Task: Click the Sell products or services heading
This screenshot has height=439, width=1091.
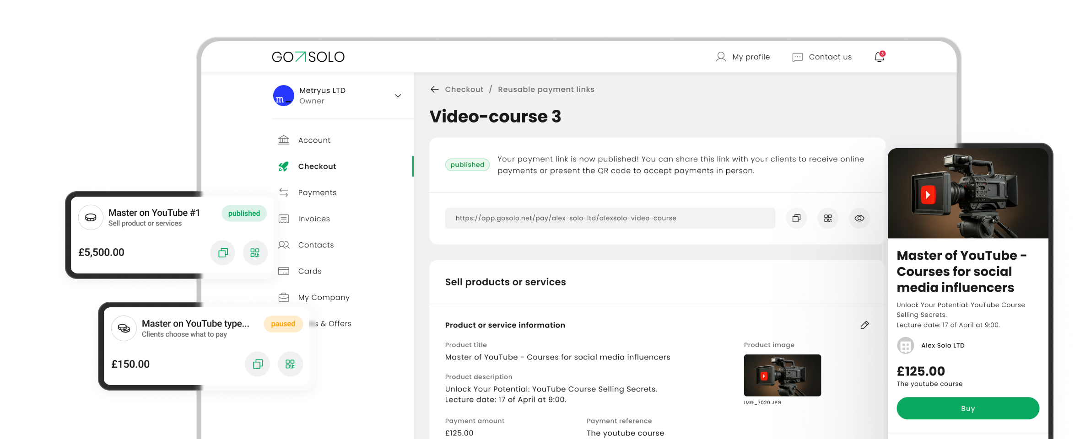Action: point(505,282)
